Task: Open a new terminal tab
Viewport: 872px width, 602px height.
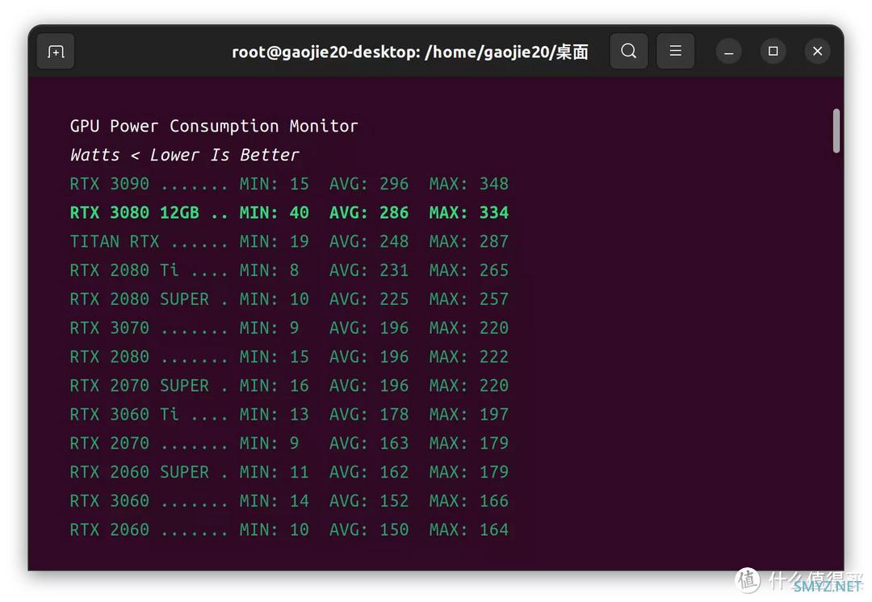Action: pos(56,52)
